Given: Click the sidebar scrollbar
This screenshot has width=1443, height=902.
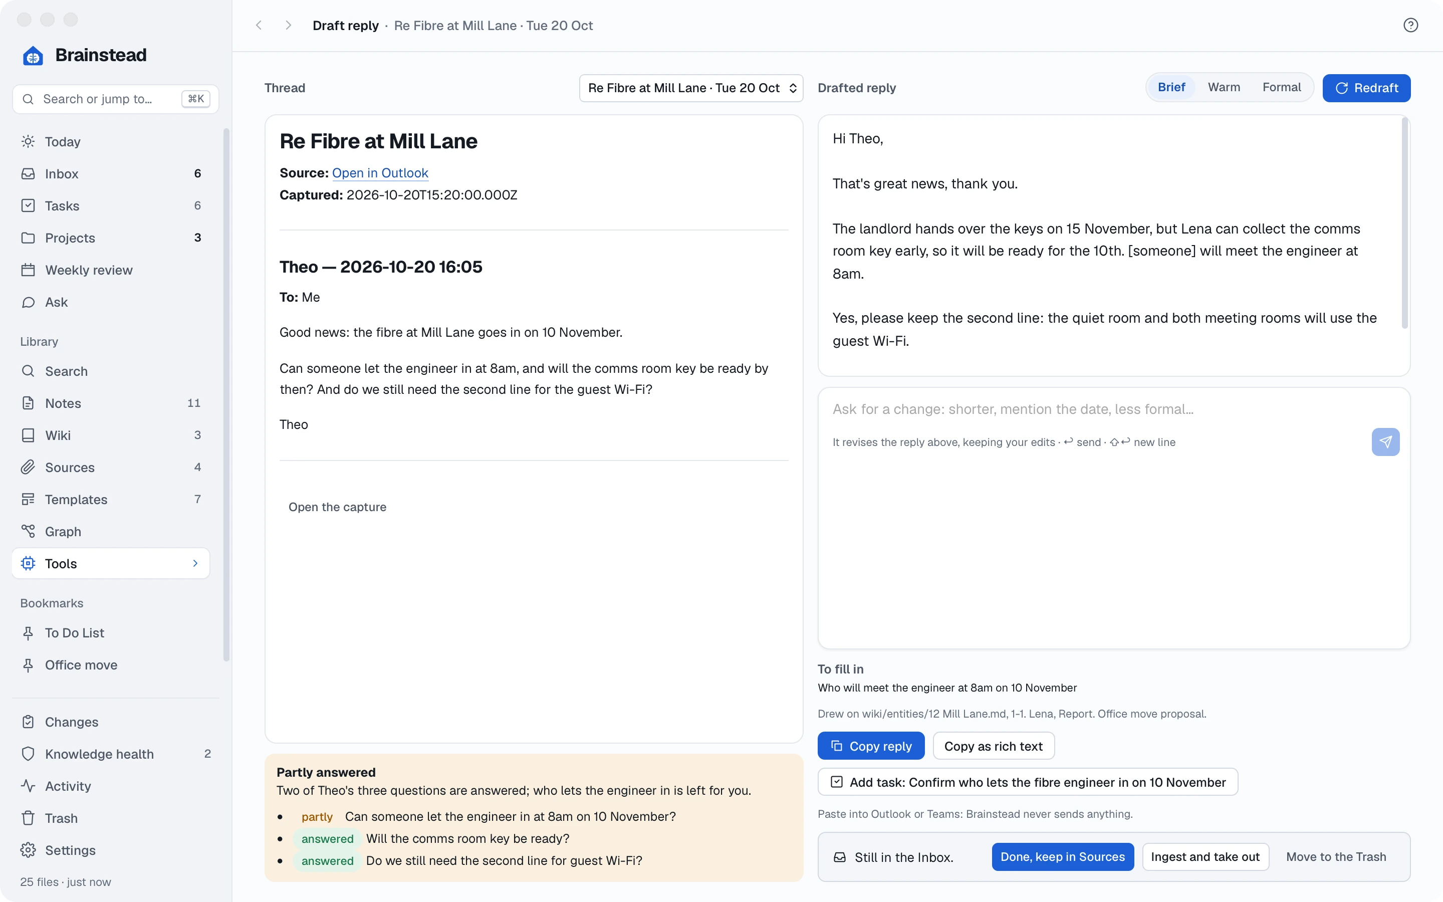Looking at the screenshot, I should 226,394.
